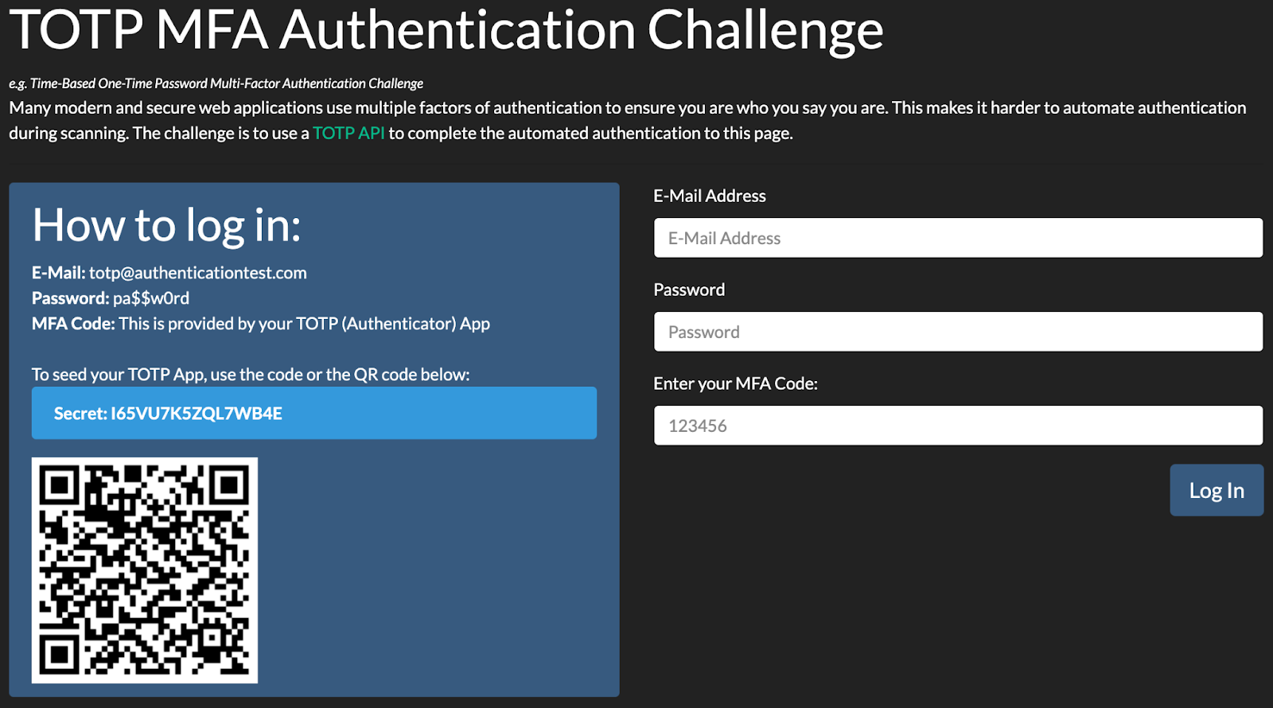Select the MFA Code field showing 123456
Screen dimensions: 1273x708
click(x=957, y=426)
